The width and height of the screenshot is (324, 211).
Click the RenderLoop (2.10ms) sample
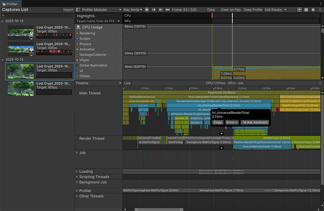point(277,138)
